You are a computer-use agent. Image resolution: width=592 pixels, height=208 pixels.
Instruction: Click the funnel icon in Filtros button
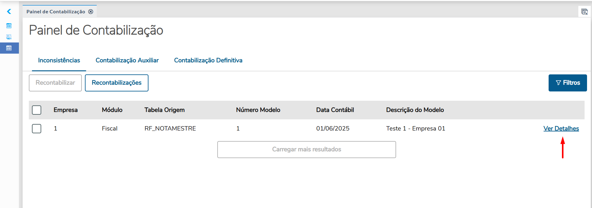558,83
